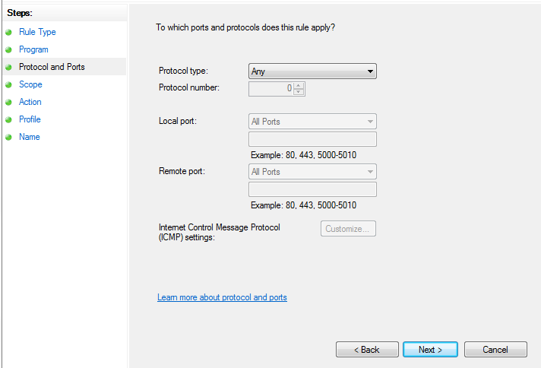Image resolution: width=541 pixels, height=368 pixels.
Task: Expand the Local port dropdown
Action: [x=312, y=122]
